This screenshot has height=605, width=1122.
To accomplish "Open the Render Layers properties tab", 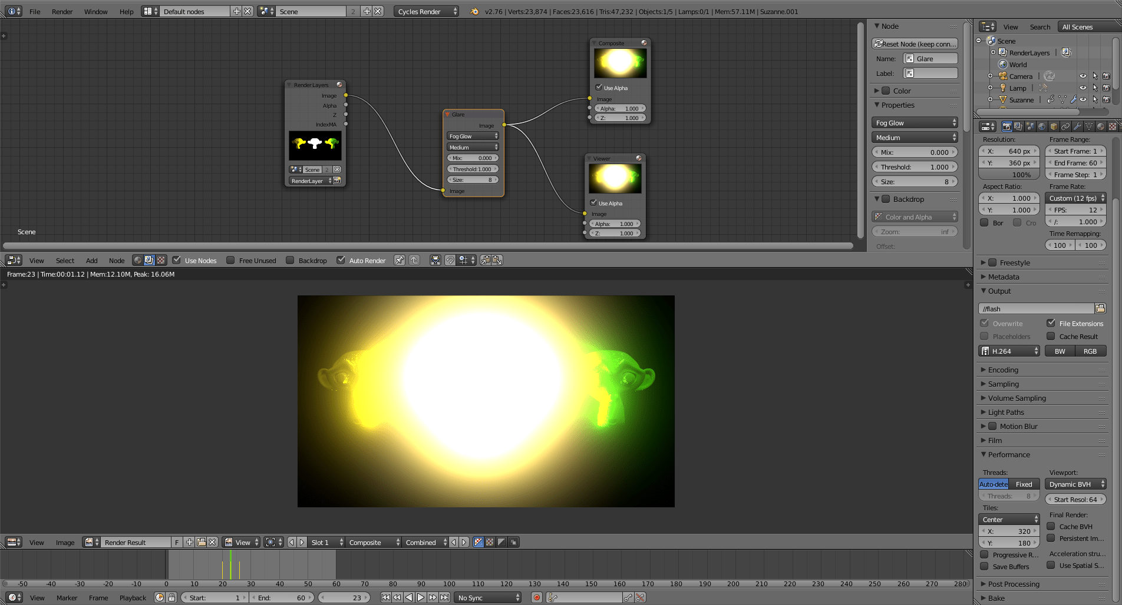I will point(1018,127).
